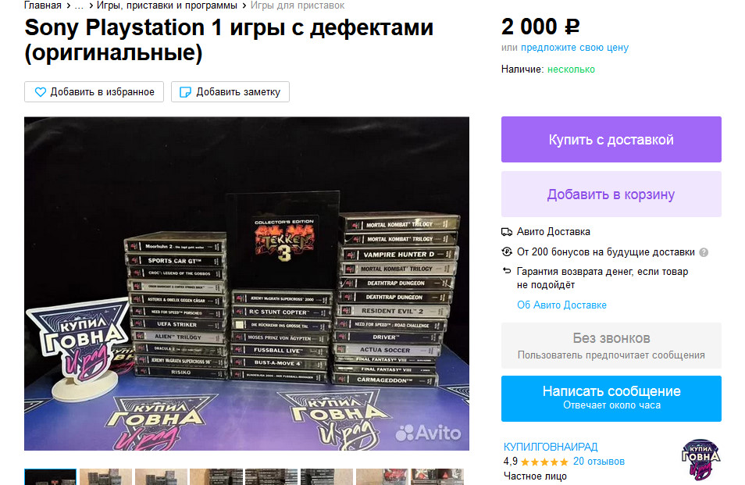This screenshot has width=745, height=485.
Task: Click the delivery truck icon
Action: (x=507, y=232)
